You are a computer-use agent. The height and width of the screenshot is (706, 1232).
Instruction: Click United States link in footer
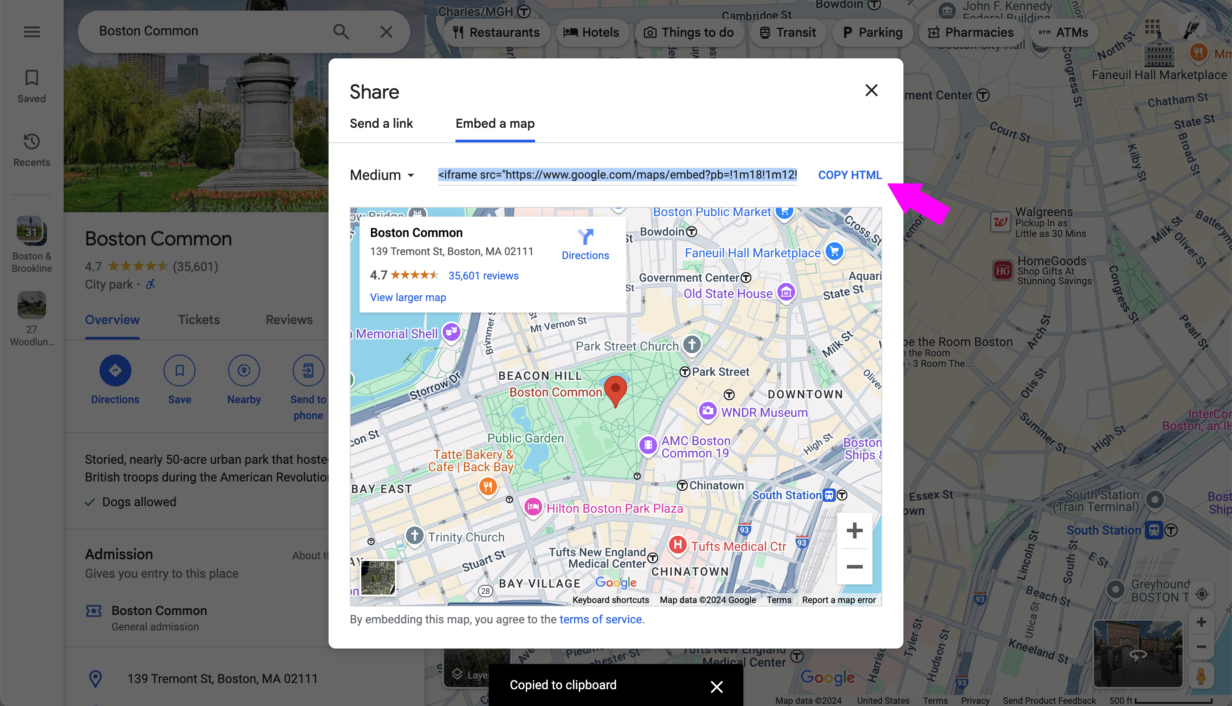tap(883, 701)
